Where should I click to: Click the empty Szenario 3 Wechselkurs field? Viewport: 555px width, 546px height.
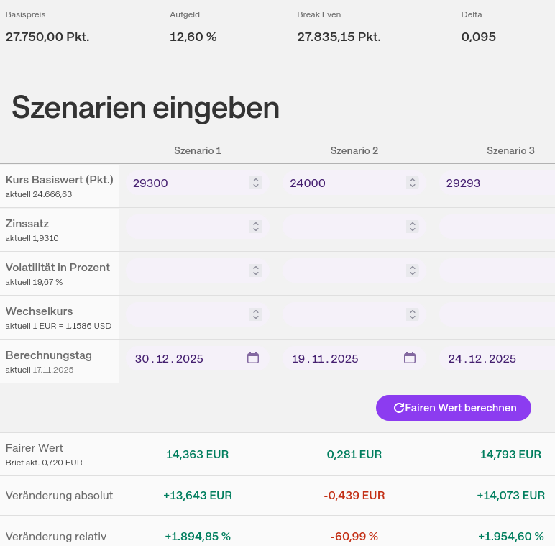tap(497, 314)
